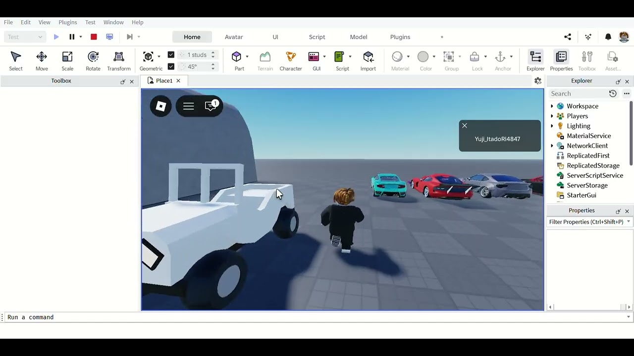This screenshot has height=356, width=634.
Task: Open the Edit menu
Action: pos(26,22)
